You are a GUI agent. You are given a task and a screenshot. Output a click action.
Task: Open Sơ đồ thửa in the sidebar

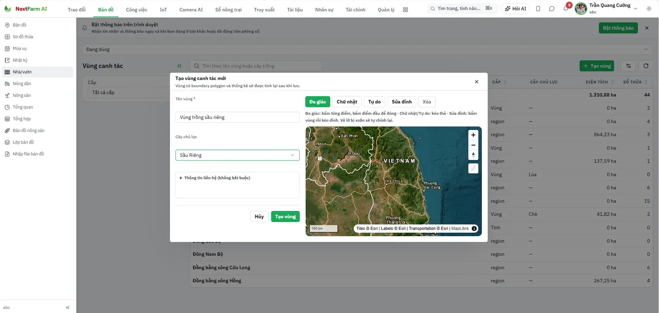[x=37, y=37]
